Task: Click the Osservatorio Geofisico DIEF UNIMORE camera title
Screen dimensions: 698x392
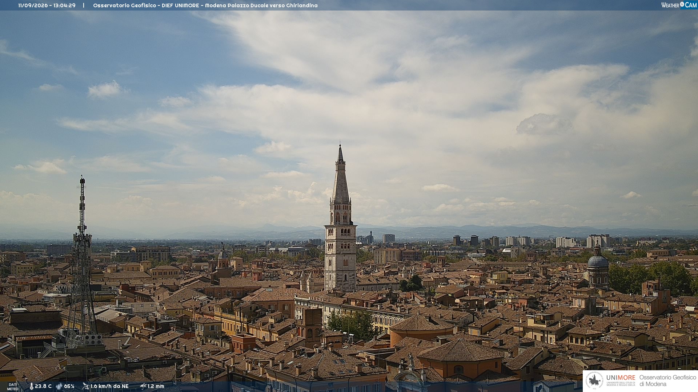Action: (x=205, y=5)
